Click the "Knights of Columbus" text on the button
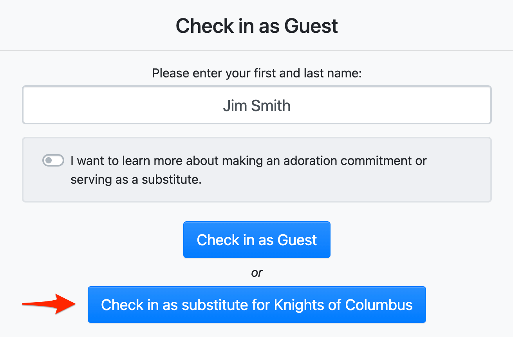This screenshot has height=337, width=513. coord(343,305)
